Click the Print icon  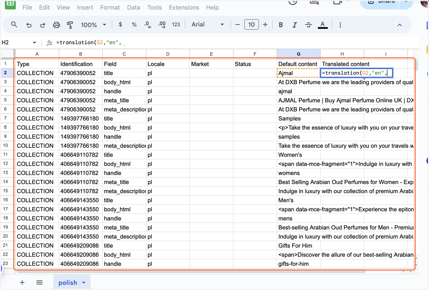pyautogui.click(x=56, y=25)
